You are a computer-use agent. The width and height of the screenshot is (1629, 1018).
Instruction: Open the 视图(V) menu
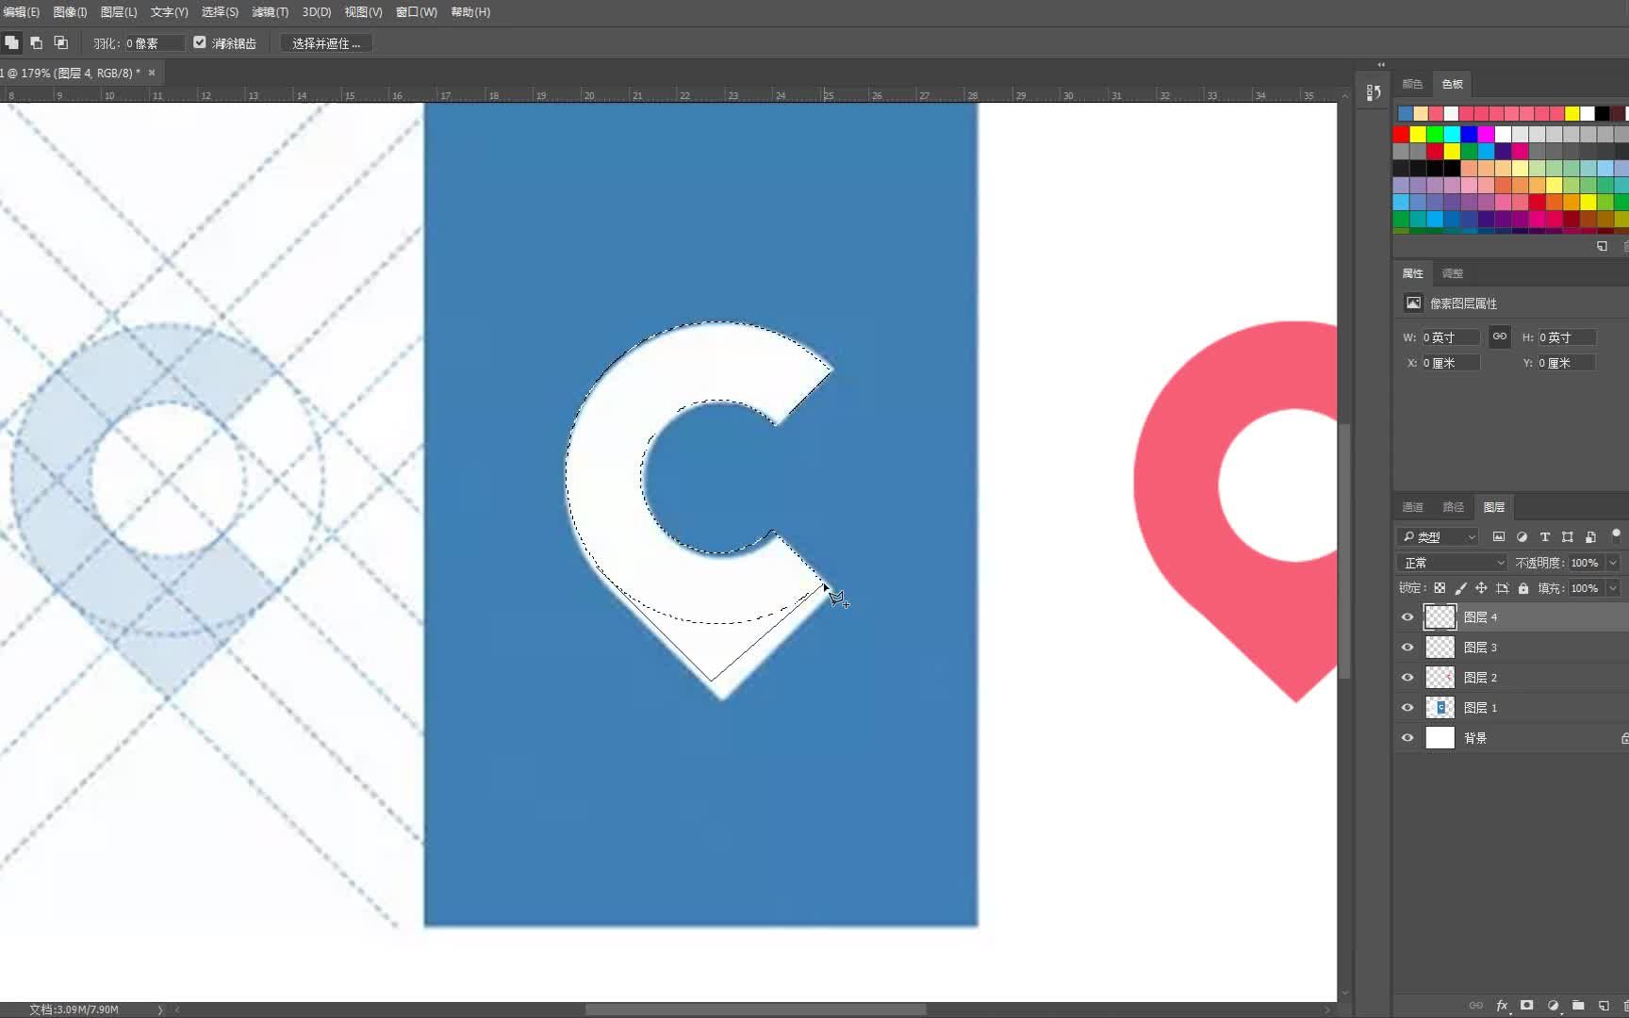[363, 12]
